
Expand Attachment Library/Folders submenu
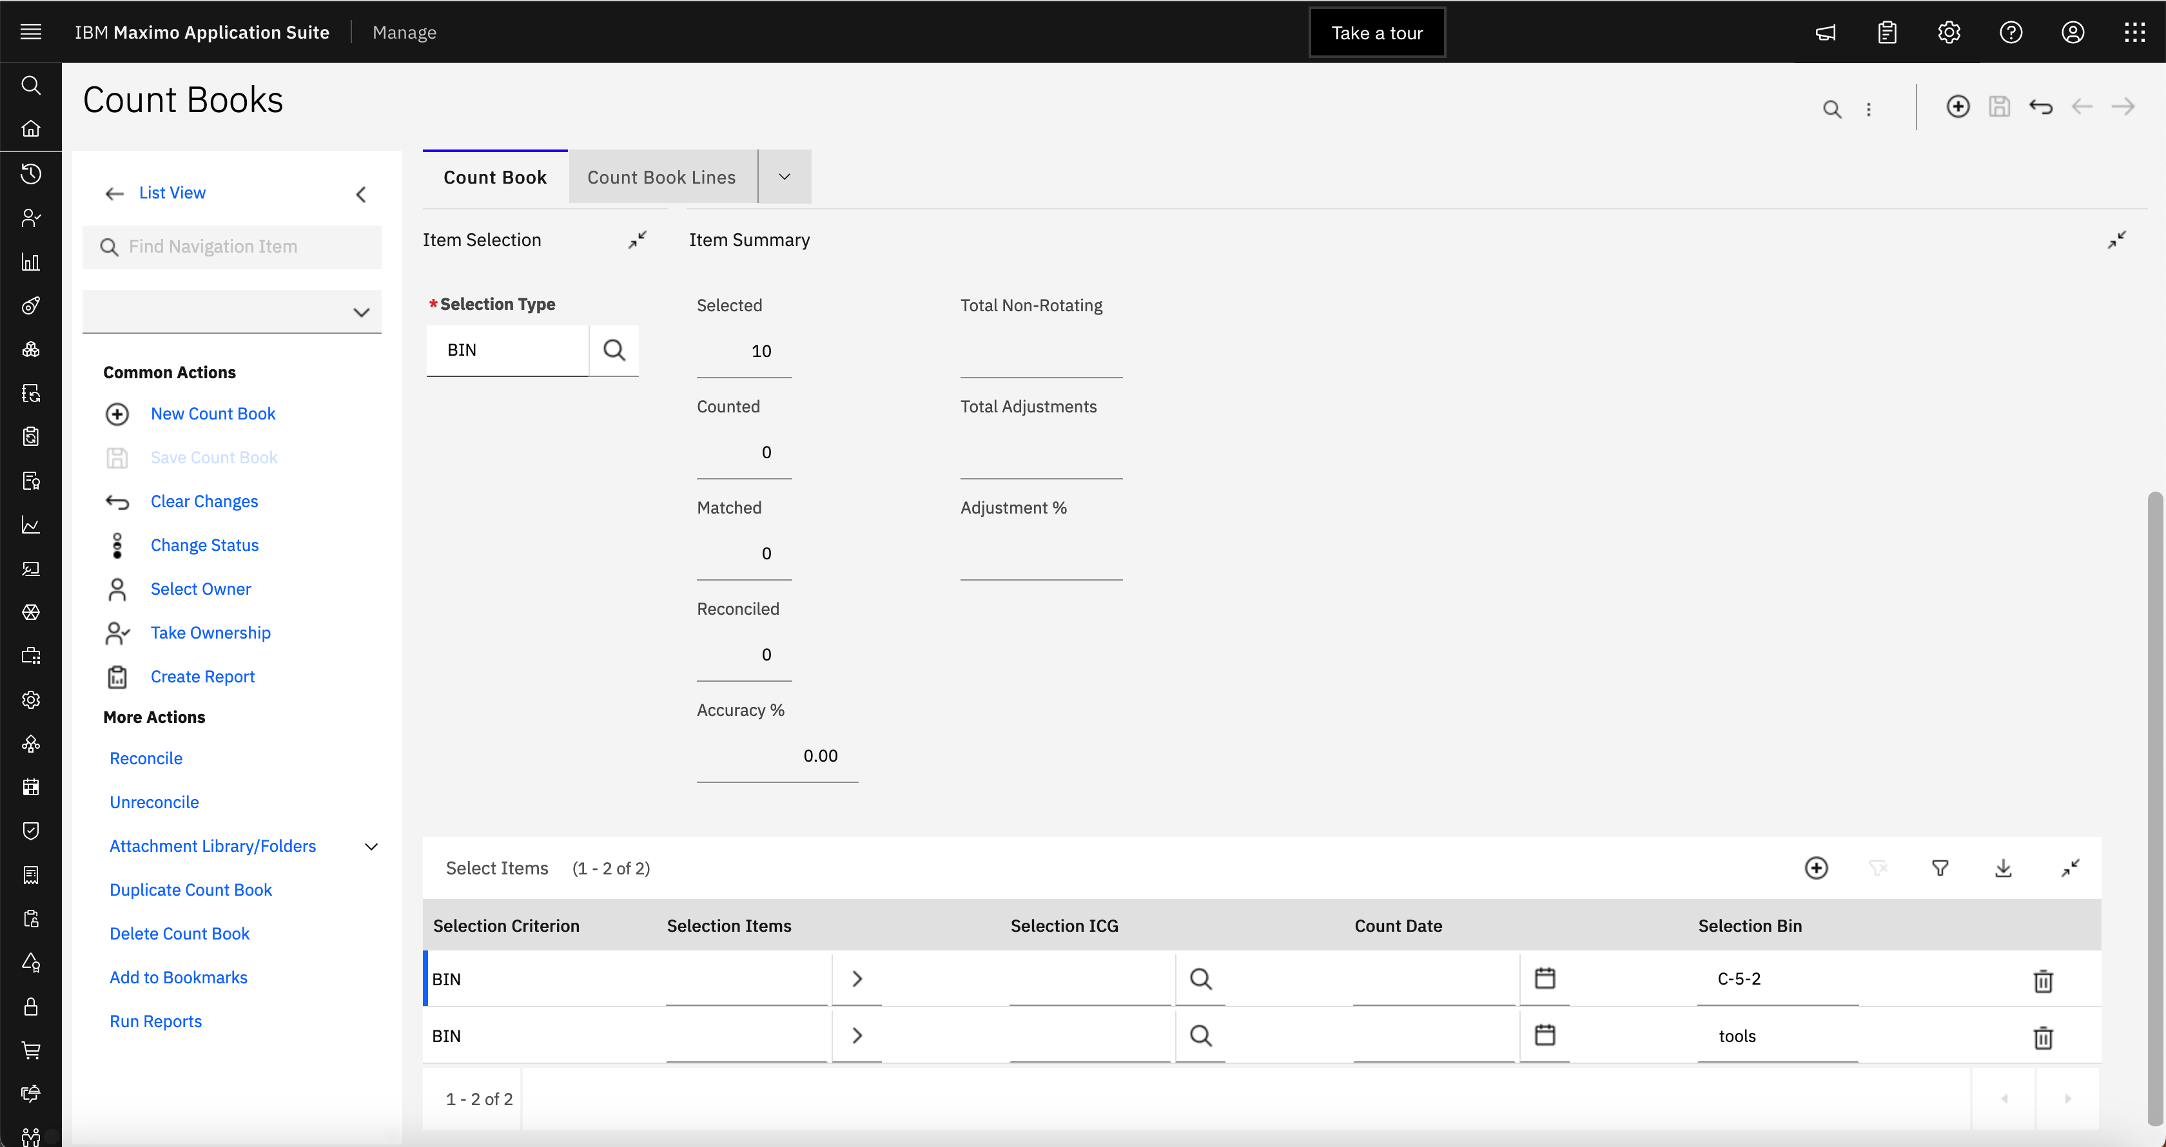click(371, 846)
